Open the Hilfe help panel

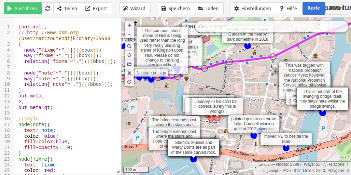tap(289, 9)
